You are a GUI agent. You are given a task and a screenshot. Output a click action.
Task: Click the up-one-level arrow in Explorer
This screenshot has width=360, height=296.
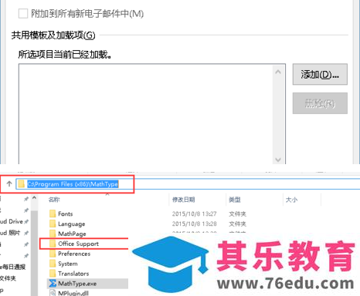(x=9, y=183)
